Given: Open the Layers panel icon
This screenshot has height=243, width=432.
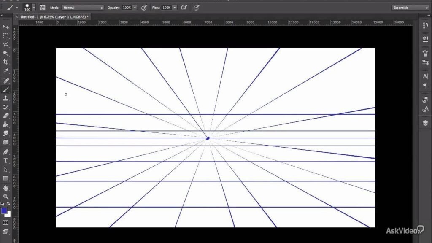Looking at the screenshot, I should (x=425, y=123).
